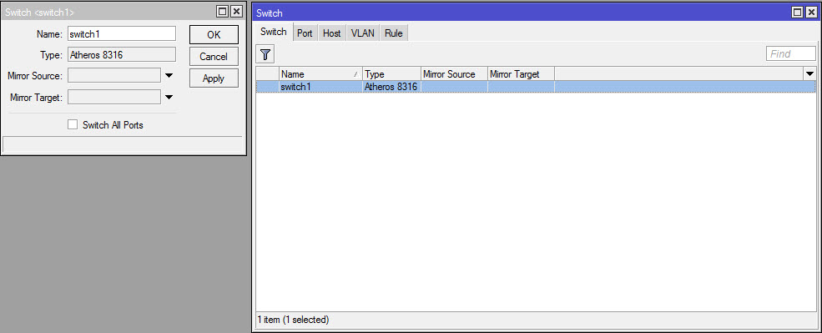Maximize the Switch <switch1> dialog
Screen dimensions: 822x333
point(222,12)
